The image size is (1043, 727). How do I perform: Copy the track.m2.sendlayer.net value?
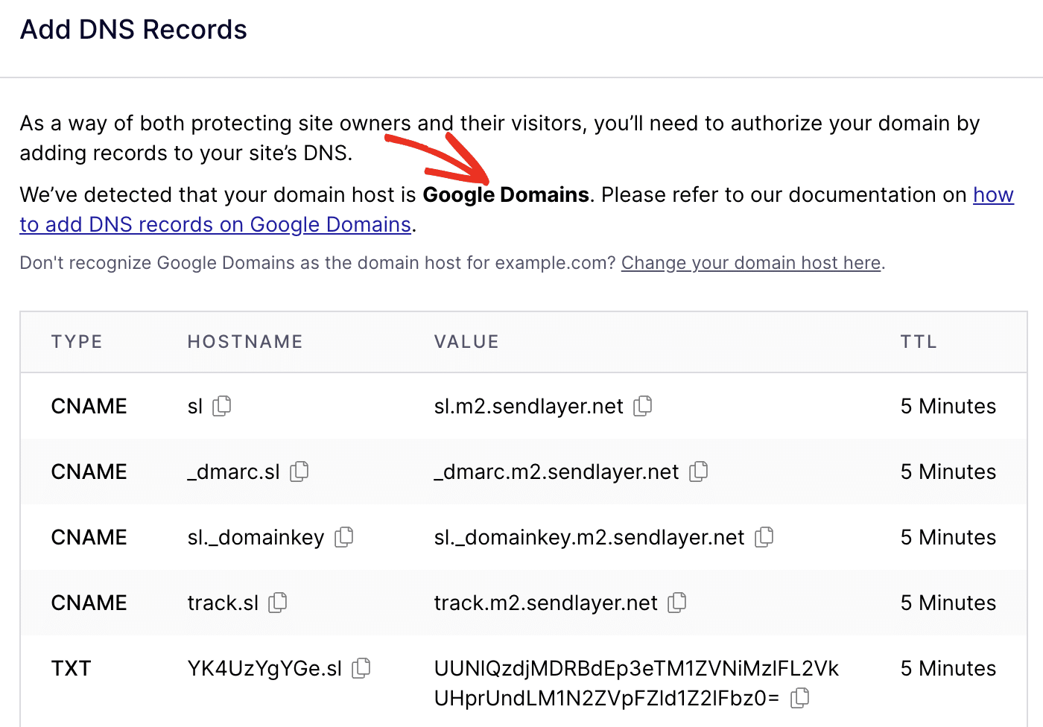(676, 603)
